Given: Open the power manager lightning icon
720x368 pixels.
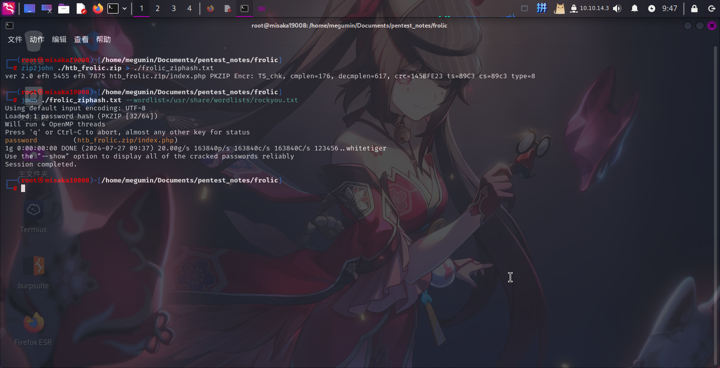Looking at the screenshot, I should [652, 9].
